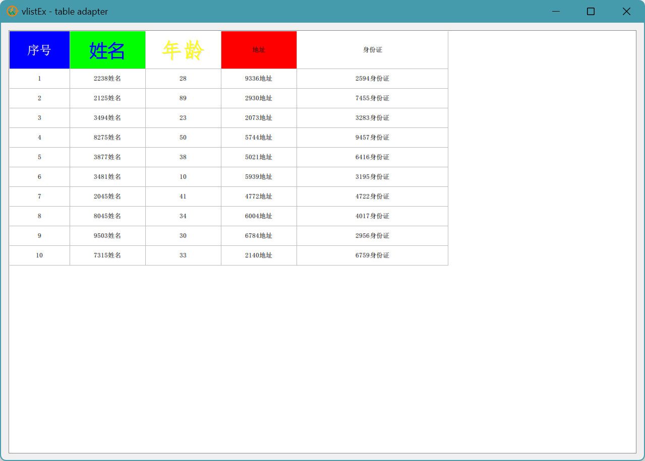The height and width of the screenshot is (461, 645).
Task: Pick ID cell 3283身份证
Action: pyautogui.click(x=372, y=118)
